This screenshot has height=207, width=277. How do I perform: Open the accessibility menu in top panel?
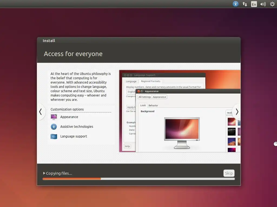[236, 4]
